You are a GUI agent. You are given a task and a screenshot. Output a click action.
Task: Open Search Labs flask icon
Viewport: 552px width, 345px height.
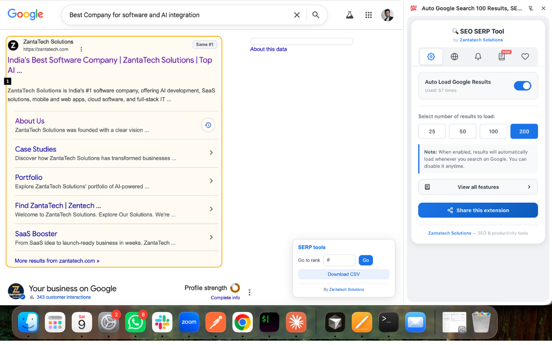[350, 15]
